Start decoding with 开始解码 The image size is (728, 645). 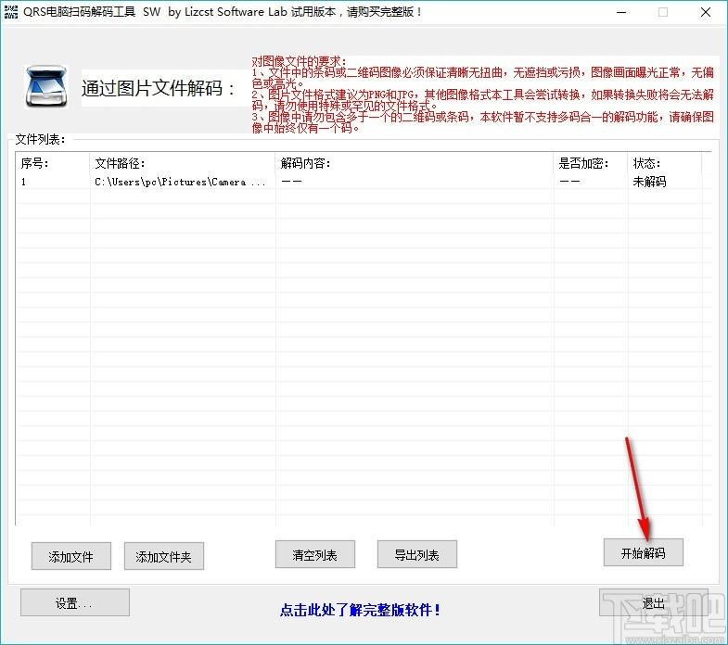tap(643, 552)
